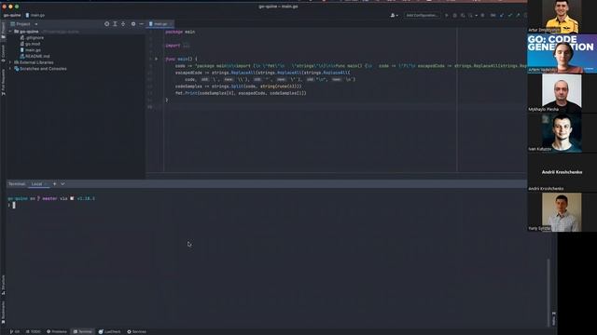Expand External Libraries node
The width and height of the screenshot is (597, 335).
(10, 62)
